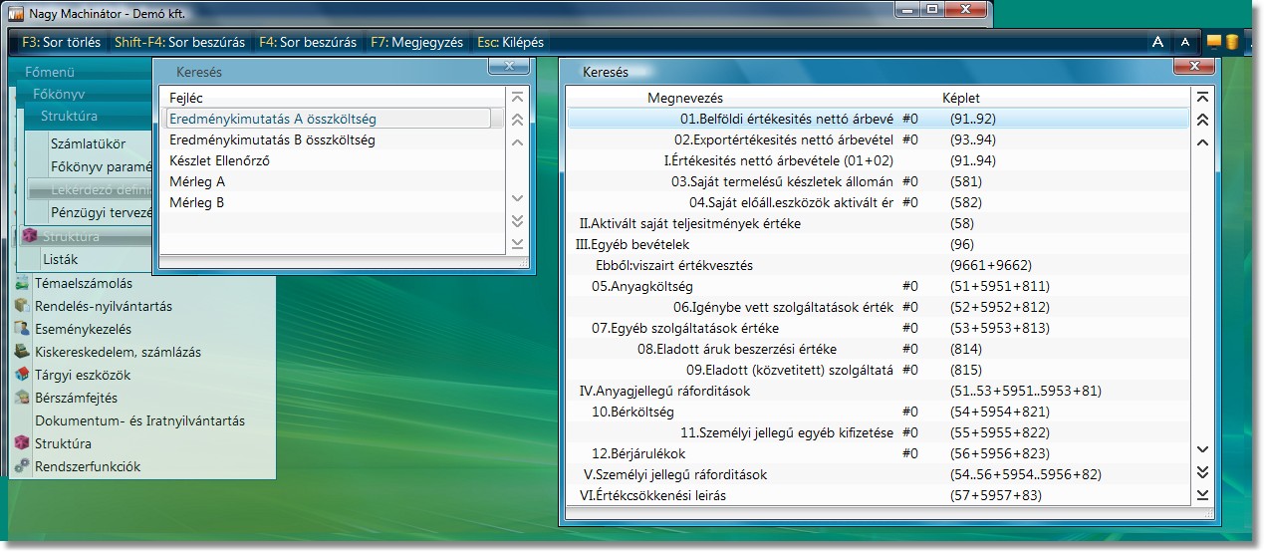Close the right Keresés window with the red X

(x=1195, y=66)
